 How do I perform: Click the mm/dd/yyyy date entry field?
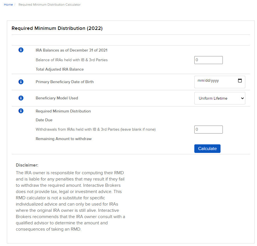tap(214, 81)
